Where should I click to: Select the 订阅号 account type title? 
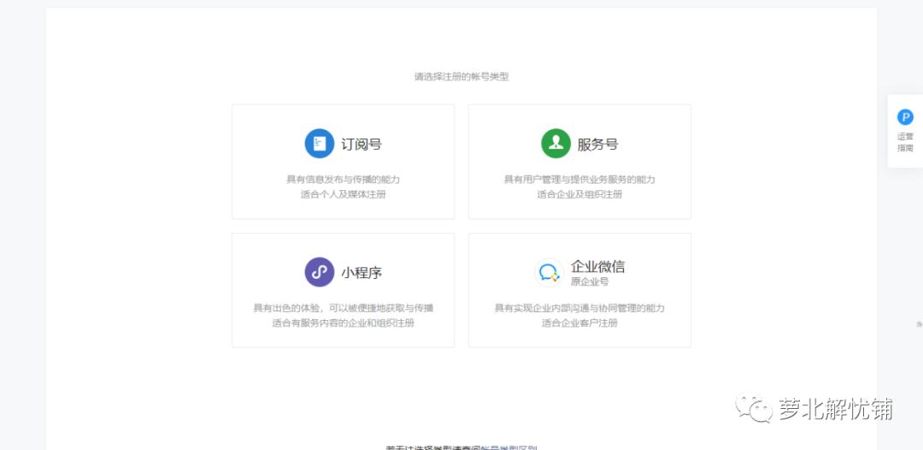click(362, 145)
